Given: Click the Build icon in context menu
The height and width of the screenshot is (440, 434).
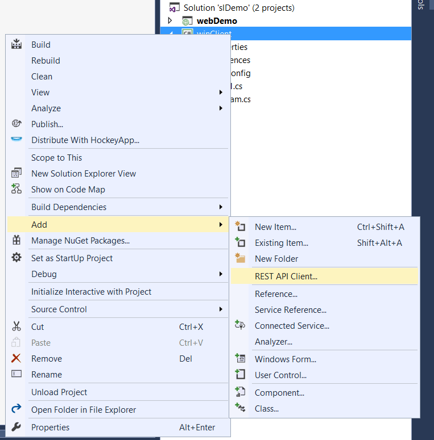Looking at the screenshot, I should (16, 44).
